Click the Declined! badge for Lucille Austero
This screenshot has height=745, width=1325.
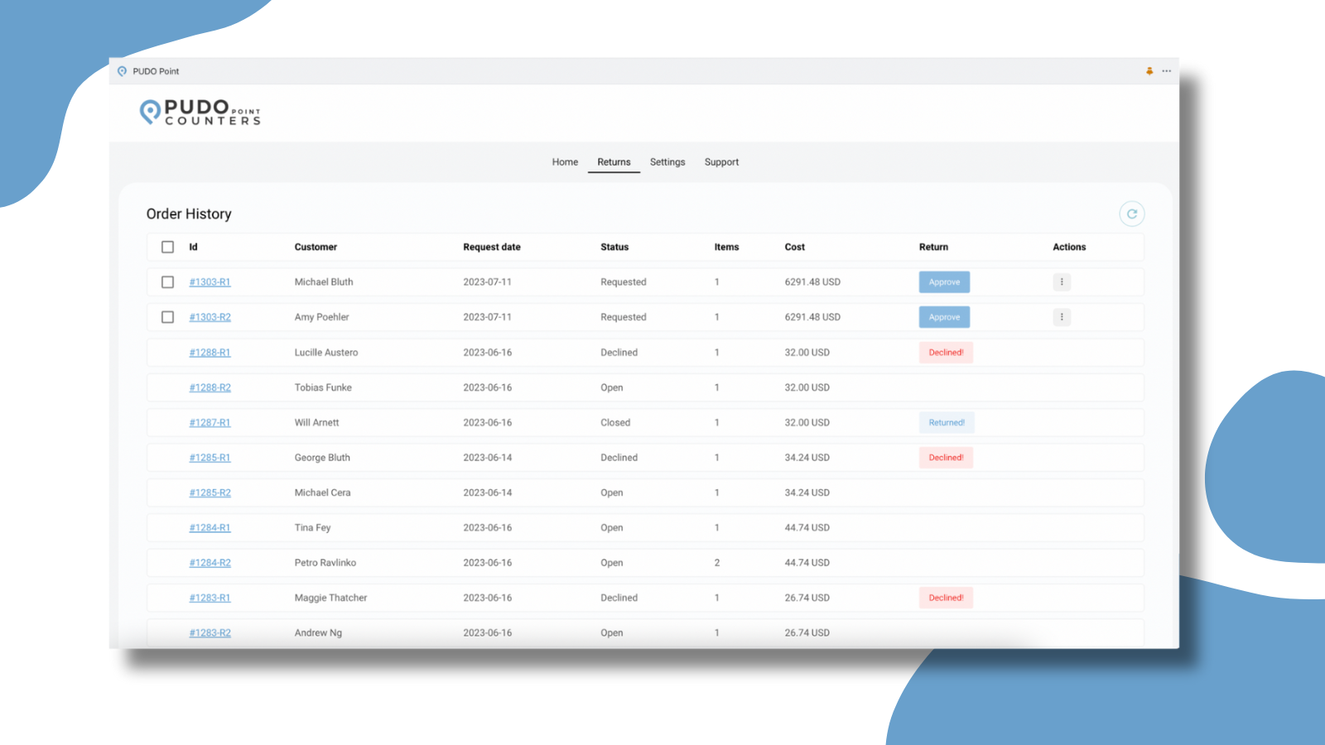coord(946,353)
